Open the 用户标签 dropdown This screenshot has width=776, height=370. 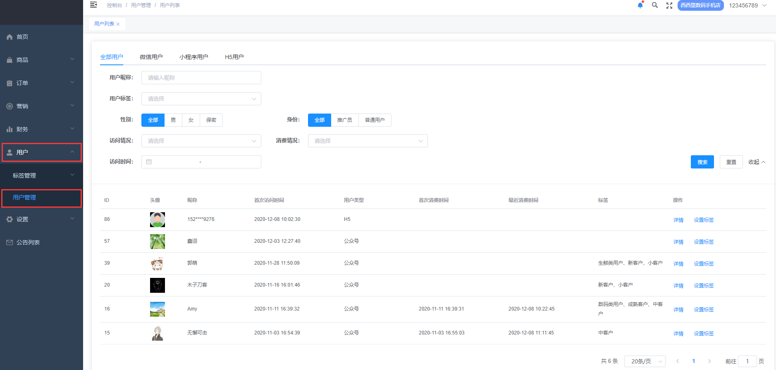click(201, 99)
